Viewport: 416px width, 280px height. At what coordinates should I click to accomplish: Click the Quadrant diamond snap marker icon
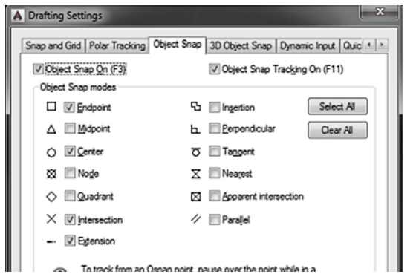[x=51, y=197]
